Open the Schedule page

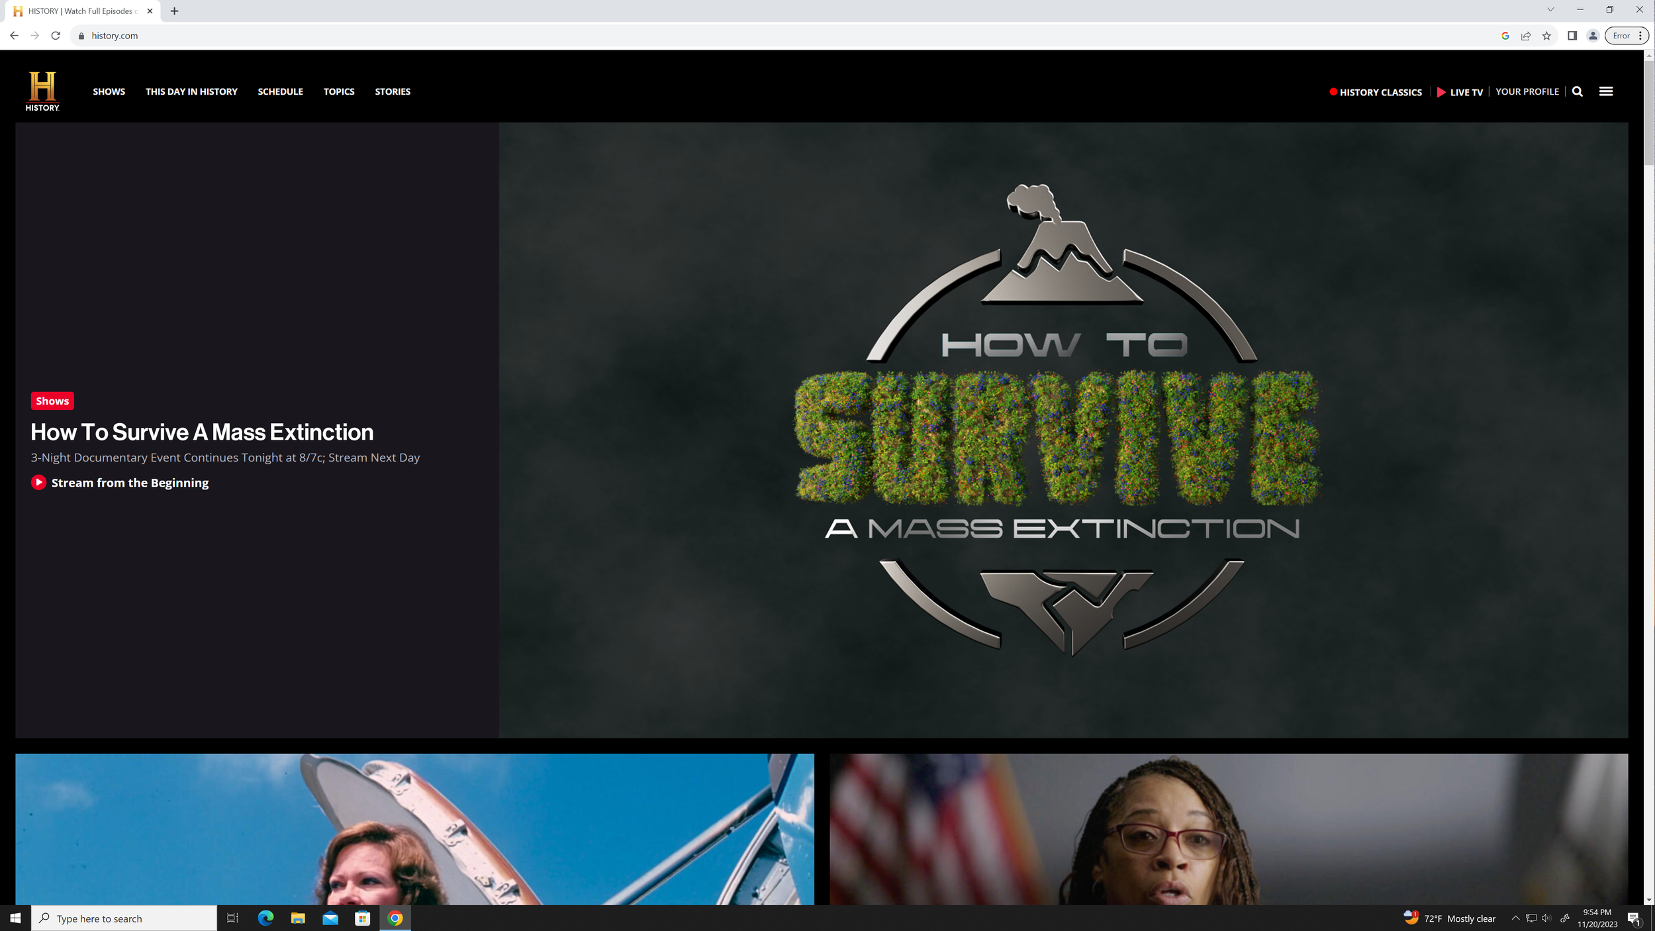[280, 91]
